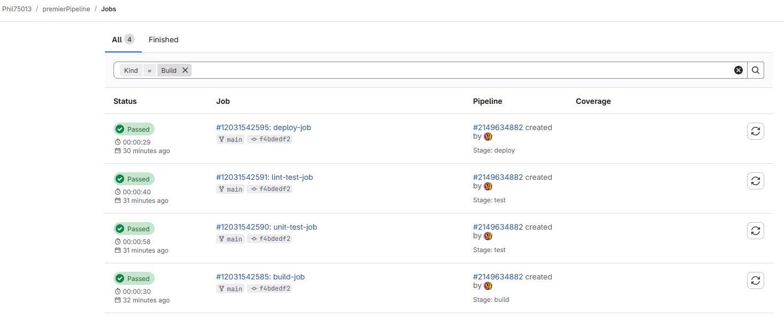Run build-job again via its retry icon
Screen dimensions: 784x319
coord(755,280)
